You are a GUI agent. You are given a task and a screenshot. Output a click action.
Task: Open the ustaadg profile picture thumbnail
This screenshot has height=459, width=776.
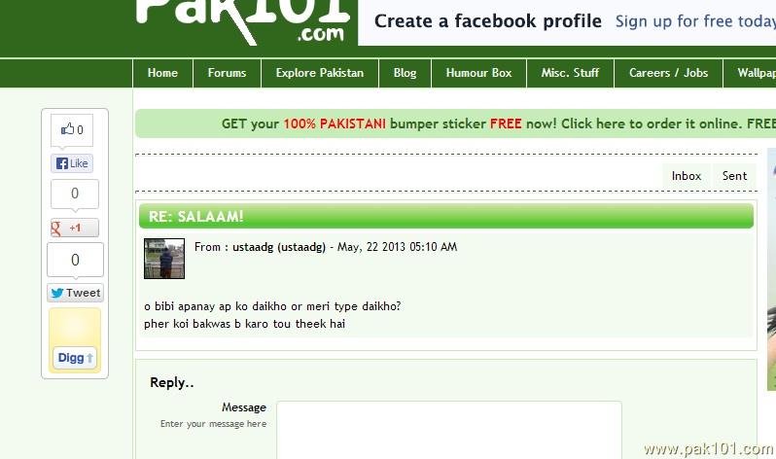164,259
